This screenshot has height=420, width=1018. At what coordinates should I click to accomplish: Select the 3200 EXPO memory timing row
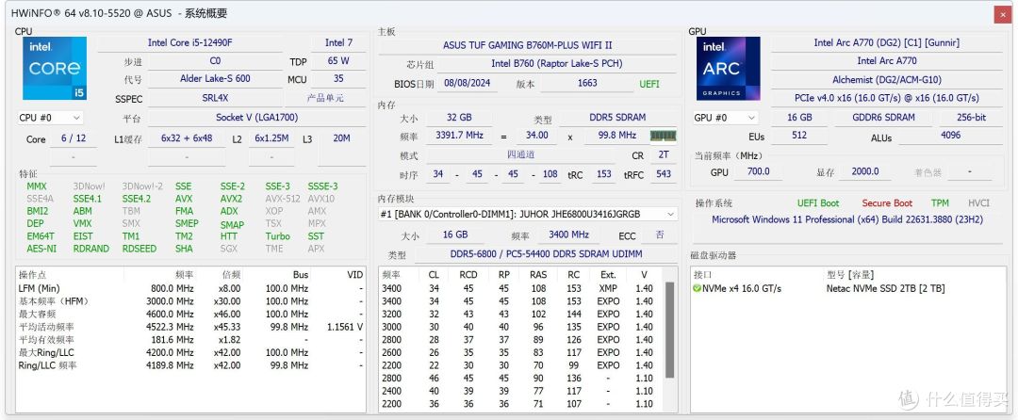521,314
